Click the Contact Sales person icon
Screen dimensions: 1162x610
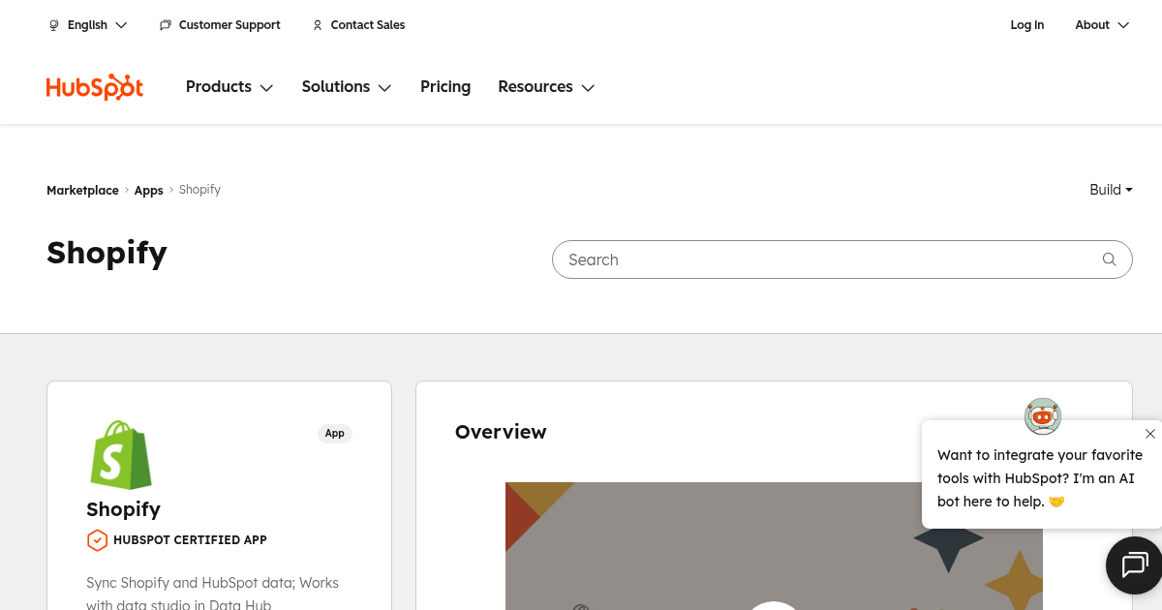coord(318,25)
